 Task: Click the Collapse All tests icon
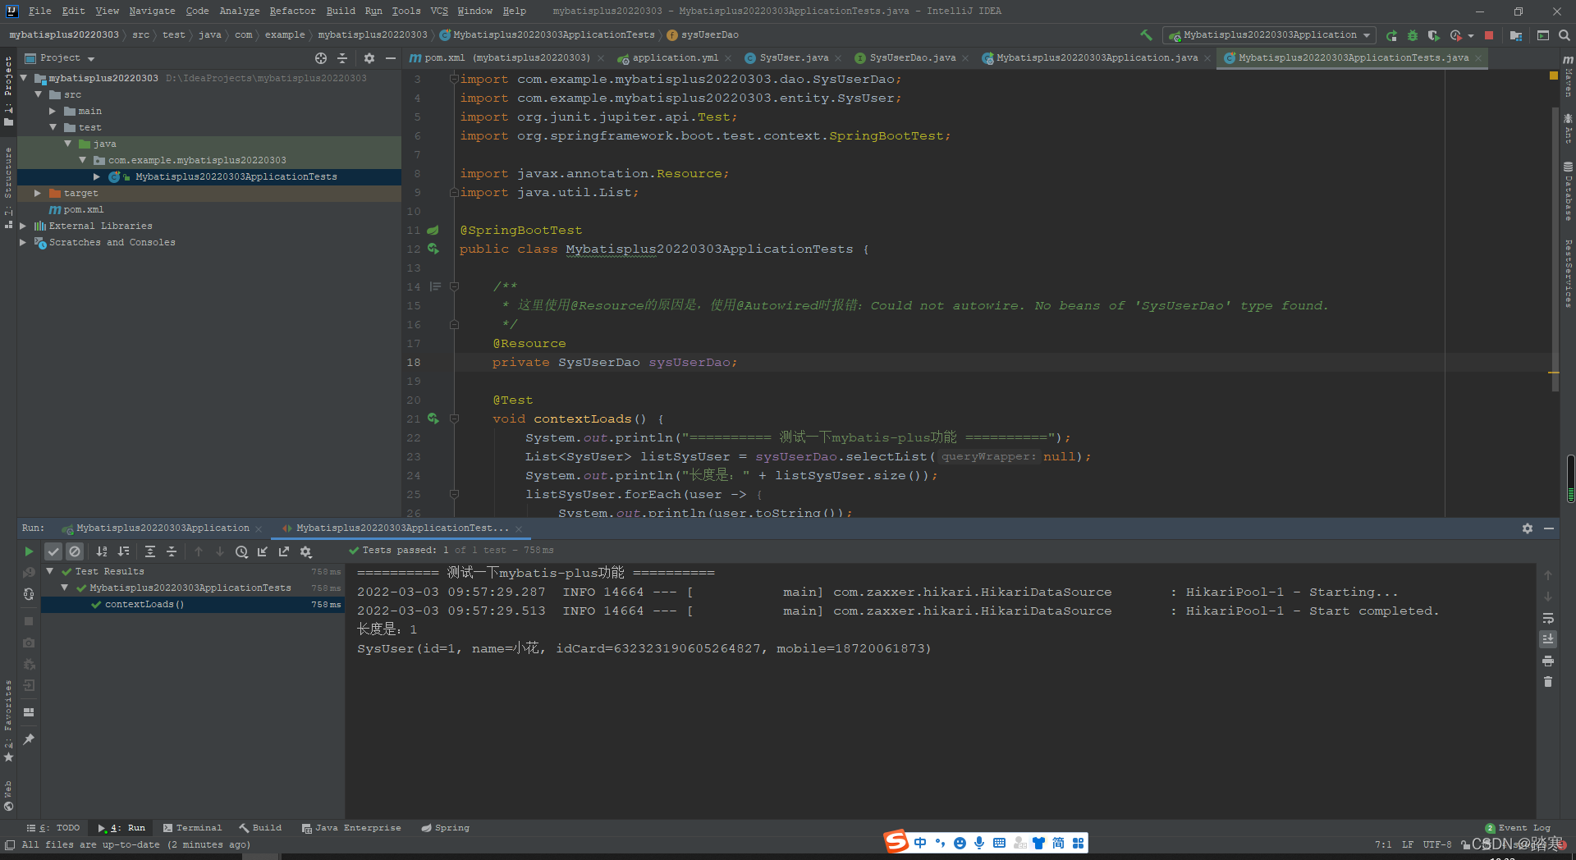click(172, 551)
